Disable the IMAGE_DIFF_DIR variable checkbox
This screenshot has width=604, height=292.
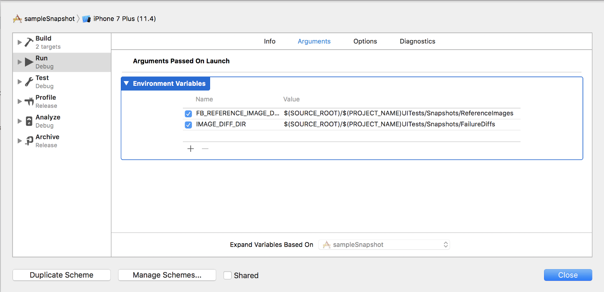pyautogui.click(x=188, y=125)
